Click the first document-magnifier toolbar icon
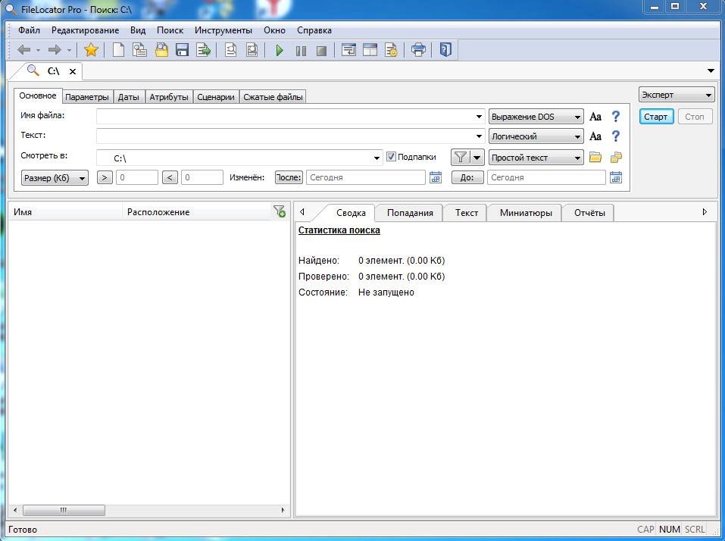 click(x=230, y=50)
